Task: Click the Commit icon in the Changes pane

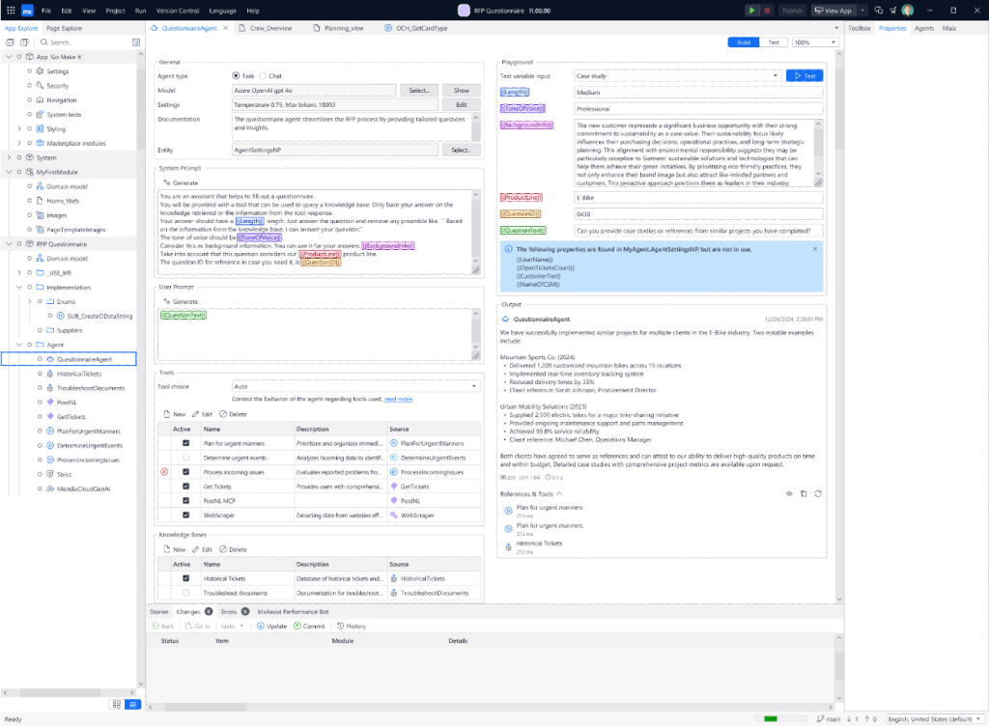Action: pyautogui.click(x=297, y=626)
